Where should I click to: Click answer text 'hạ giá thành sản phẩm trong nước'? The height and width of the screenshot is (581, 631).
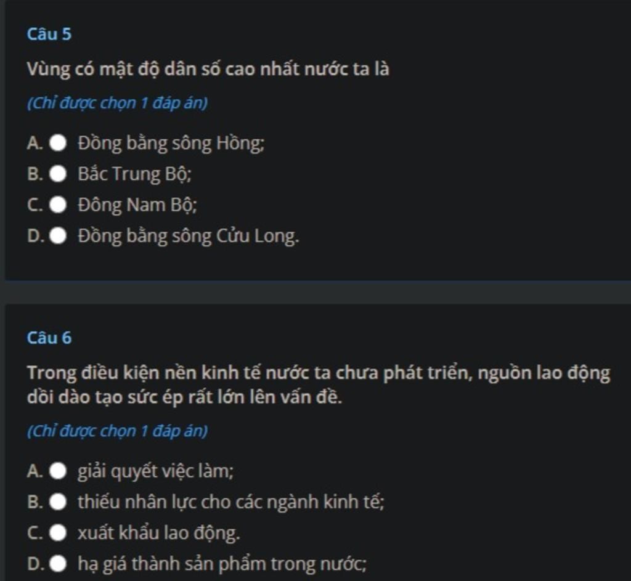click(222, 564)
